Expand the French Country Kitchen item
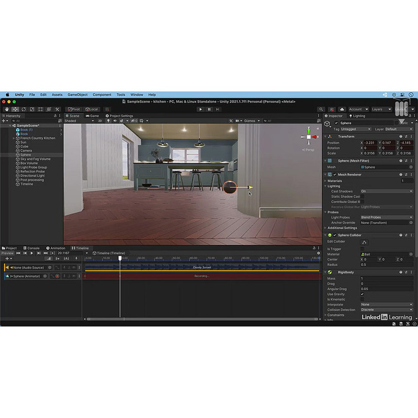Image resolution: width=418 pixels, height=418 pixels. pyautogui.click(x=13, y=138)
